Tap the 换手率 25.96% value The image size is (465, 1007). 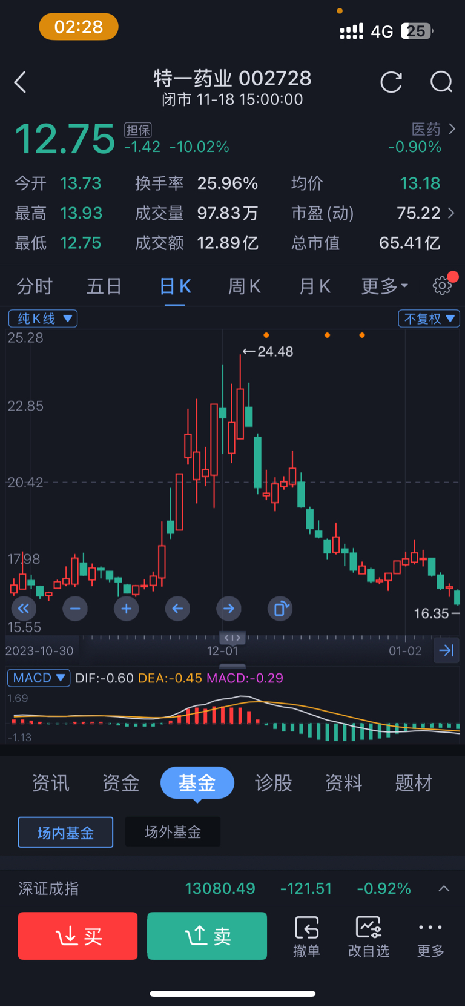pos(228,183)
